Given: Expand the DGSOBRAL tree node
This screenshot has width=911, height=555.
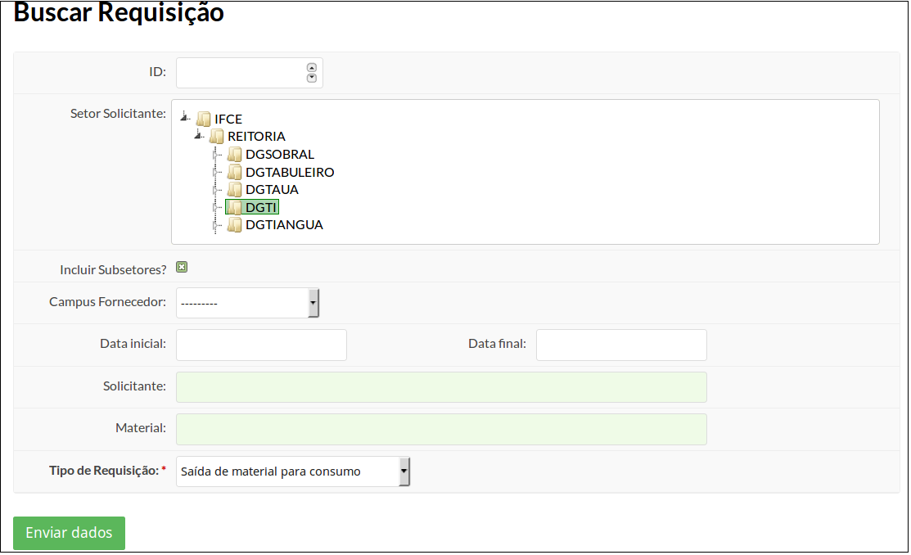Looking at the screenshot, I should pos(216,155).
